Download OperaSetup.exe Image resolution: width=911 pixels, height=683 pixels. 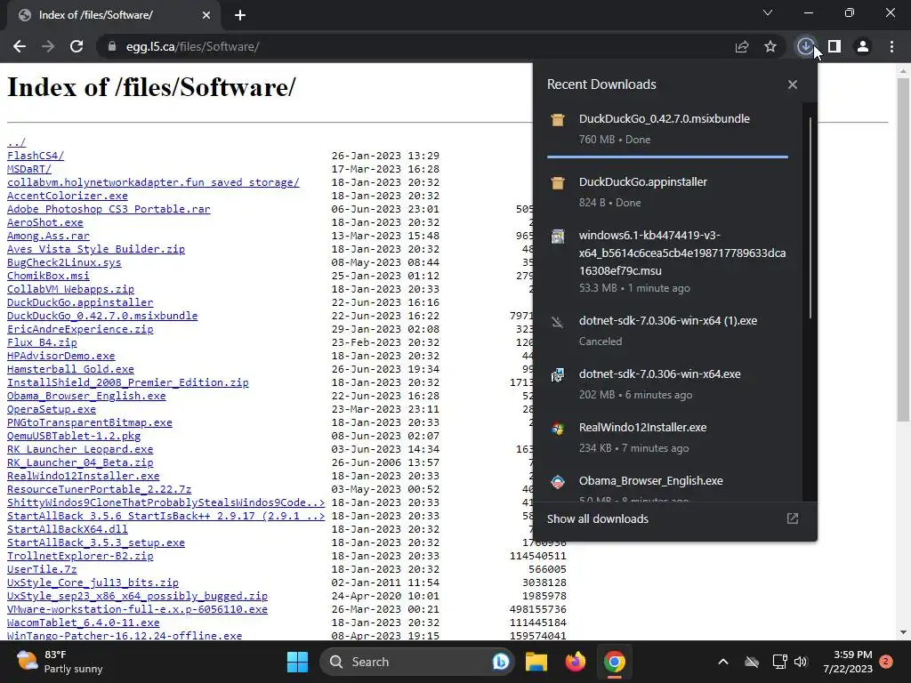[51, 409]
